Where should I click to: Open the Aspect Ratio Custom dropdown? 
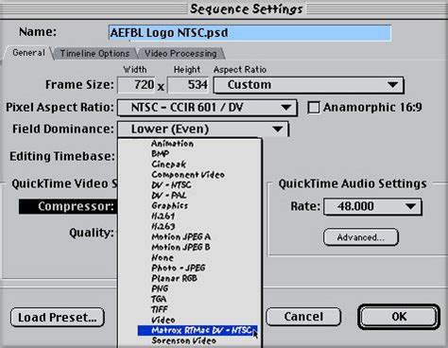(x=308, y=85)
